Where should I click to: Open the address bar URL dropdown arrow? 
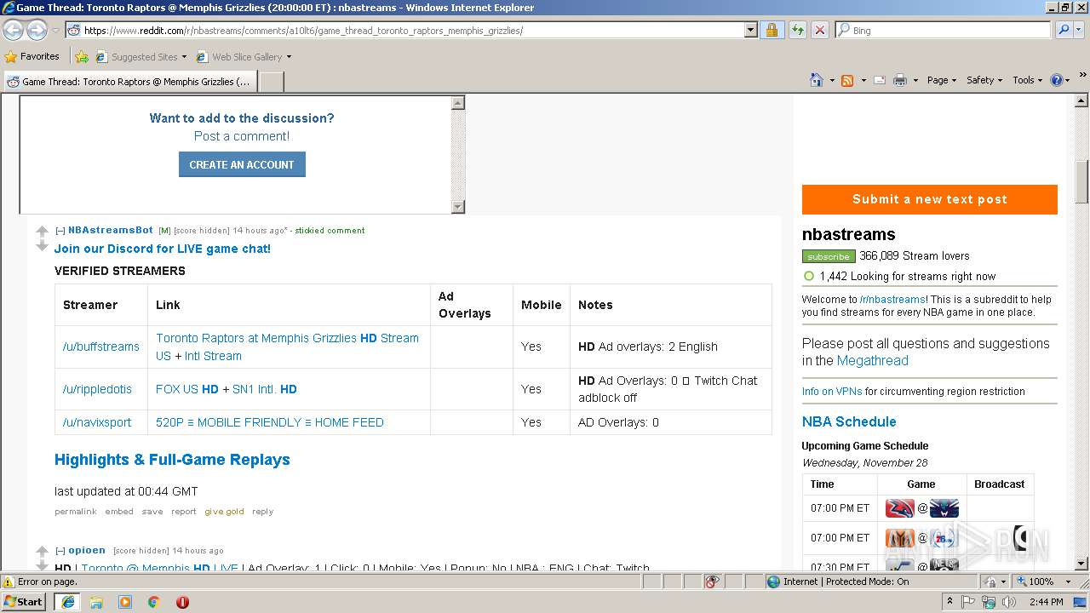(750, 30)
